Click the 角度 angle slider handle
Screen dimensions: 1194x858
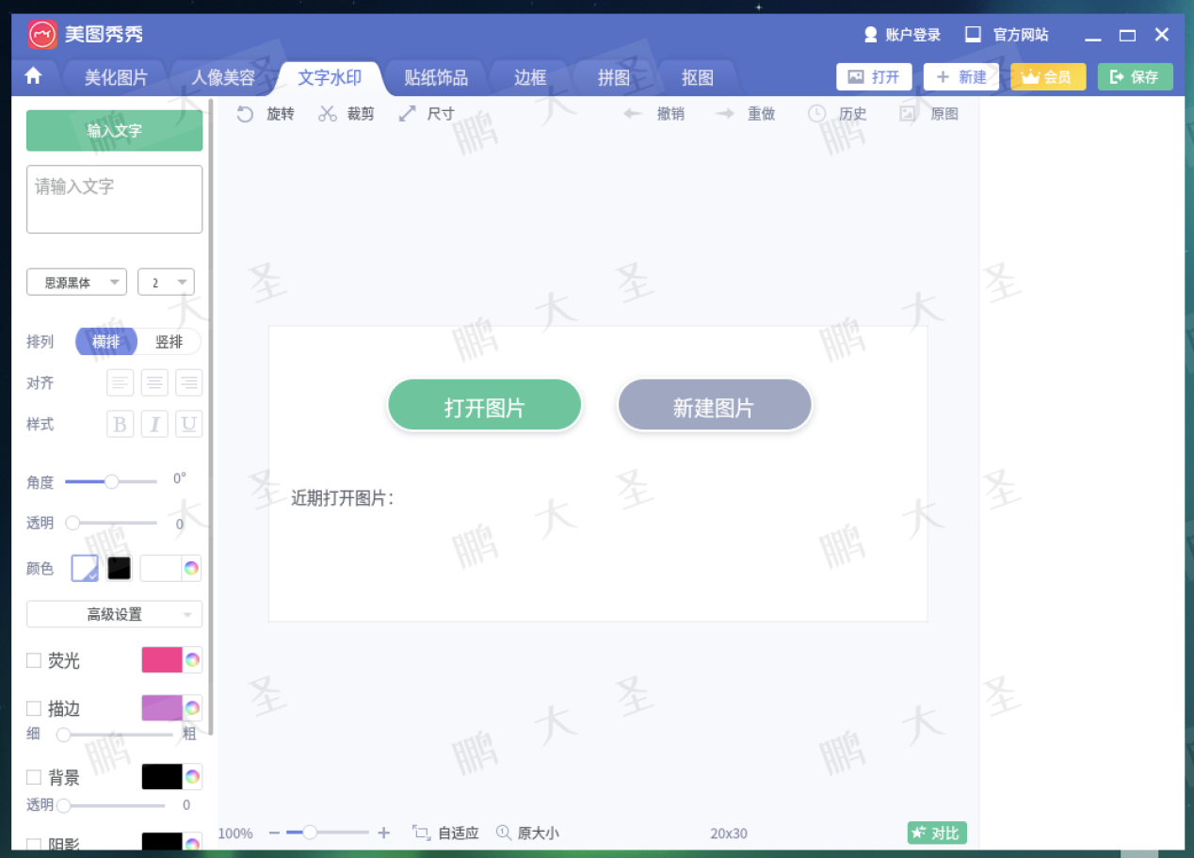[x=111, y=481]
